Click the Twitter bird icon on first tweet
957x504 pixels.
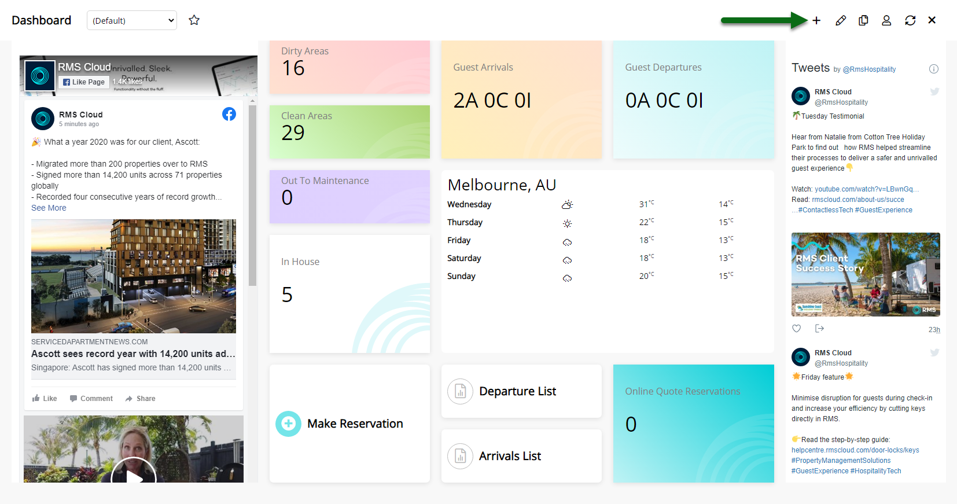point(934,91)
